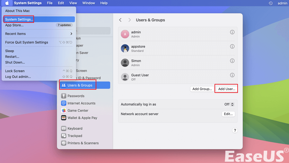Click the Users & Groups sidebar icon
This screenshot has height=163, width=289.
64,85
